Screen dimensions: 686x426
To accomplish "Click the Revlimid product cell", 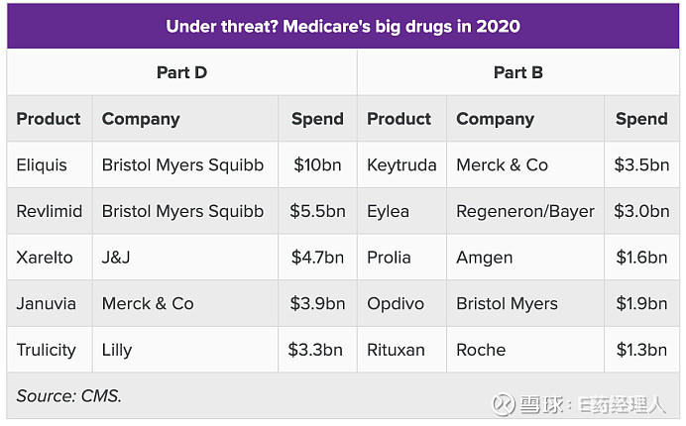I will (49, 211).
